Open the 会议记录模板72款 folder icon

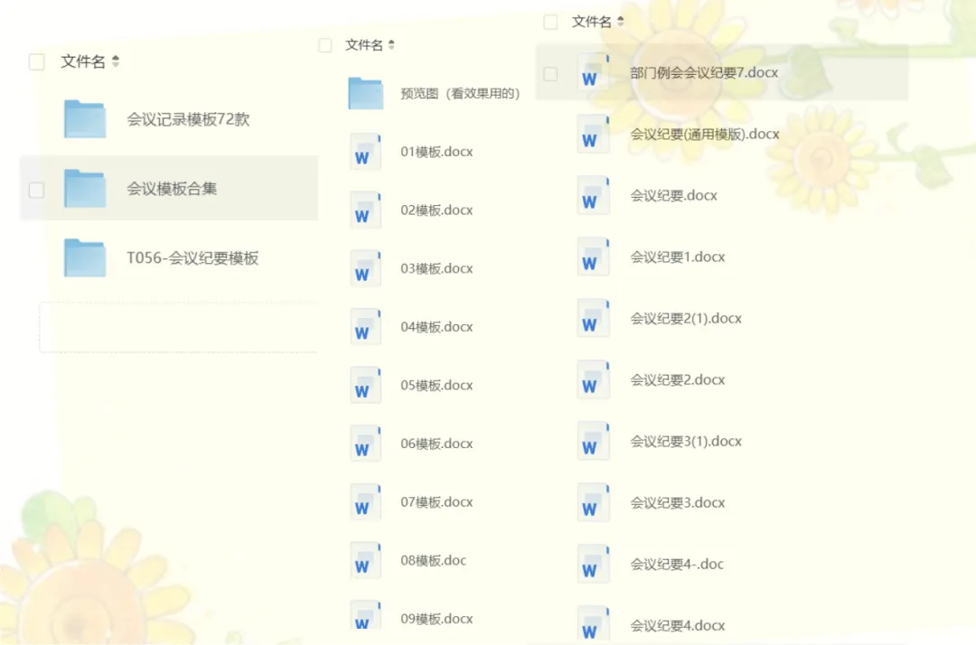tap(85, 119)
